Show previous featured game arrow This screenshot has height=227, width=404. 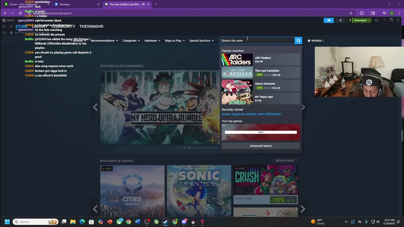click(x=95, y=107)
